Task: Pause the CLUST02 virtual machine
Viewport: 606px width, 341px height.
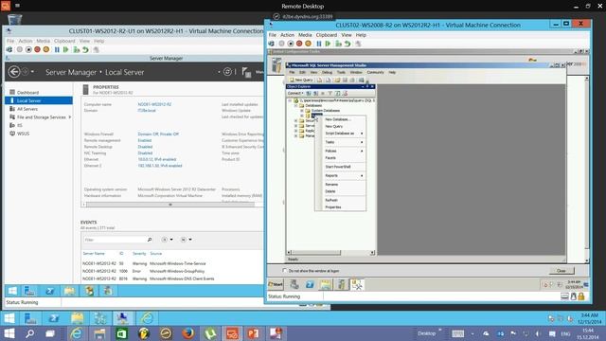Action: click(x=319, y=44)
